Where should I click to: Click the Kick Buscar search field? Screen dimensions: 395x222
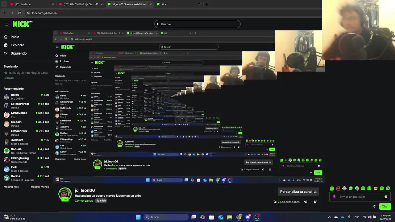pyautogui.click(x=197, y=24)
